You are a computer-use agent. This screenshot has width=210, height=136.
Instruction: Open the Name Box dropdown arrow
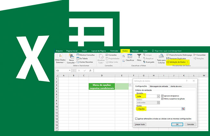tap(70, 71)
